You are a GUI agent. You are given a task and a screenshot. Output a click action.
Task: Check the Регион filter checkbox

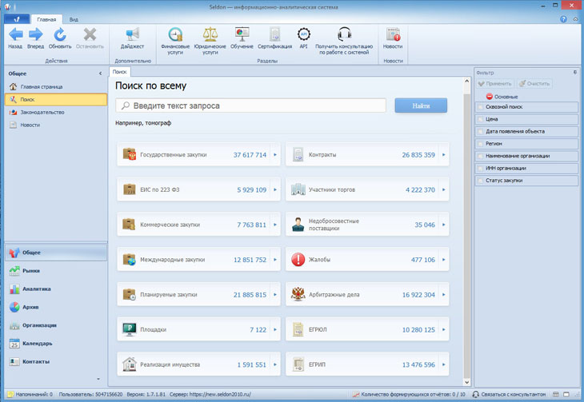(481, 144)
